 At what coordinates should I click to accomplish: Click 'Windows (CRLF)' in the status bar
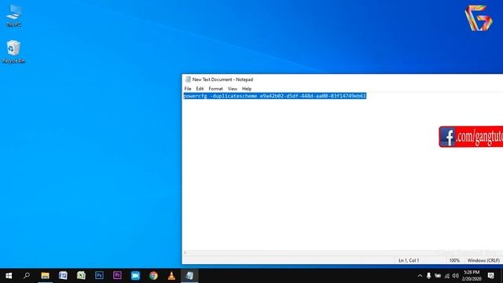[x=483, y=260]
